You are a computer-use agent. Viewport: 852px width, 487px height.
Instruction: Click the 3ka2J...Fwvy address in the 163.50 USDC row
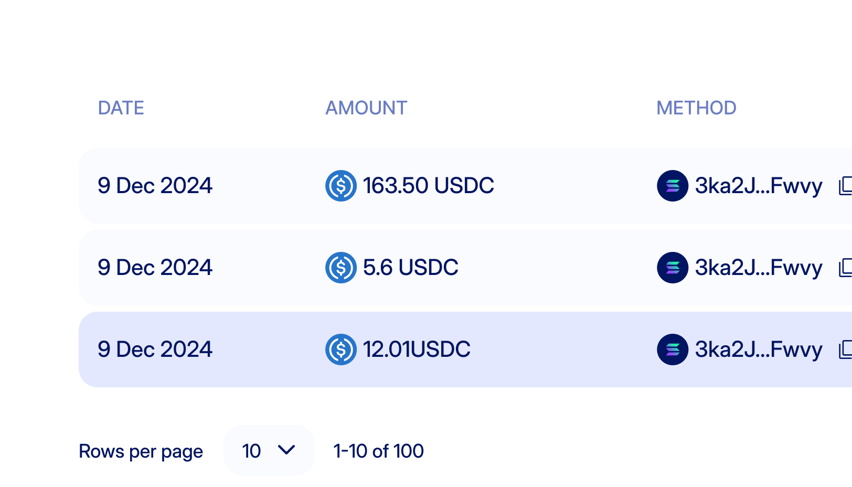point(759,186)
